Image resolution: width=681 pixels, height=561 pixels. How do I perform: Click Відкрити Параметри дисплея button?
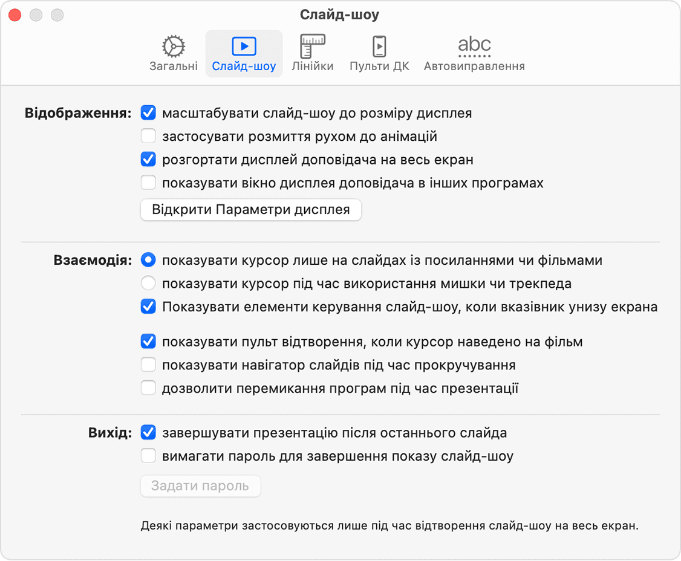click(250, 210)
